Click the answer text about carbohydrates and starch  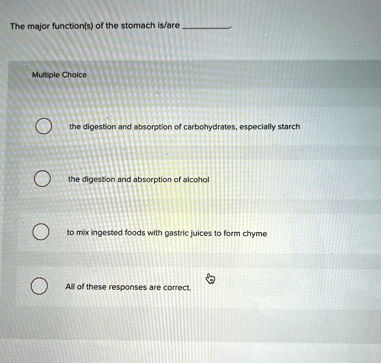pos(184,127)
